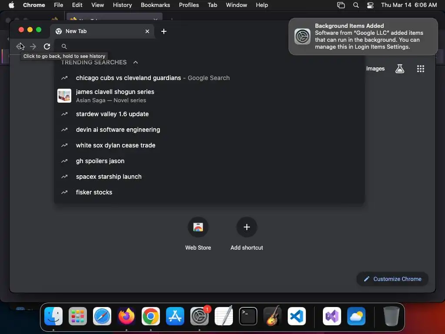Open TextEdit from the Dock
The height and width of the screenshot is (334, 445).
coord(224,316)
